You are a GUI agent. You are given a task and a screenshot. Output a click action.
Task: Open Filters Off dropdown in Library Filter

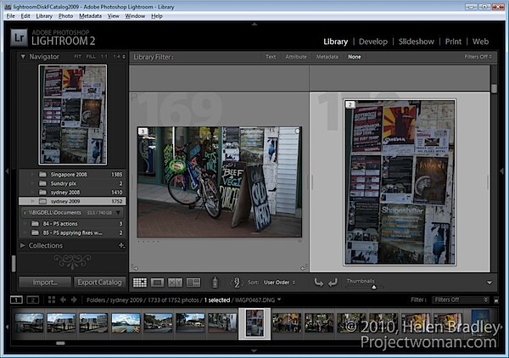pyautogui.click(x=478, y=57)
